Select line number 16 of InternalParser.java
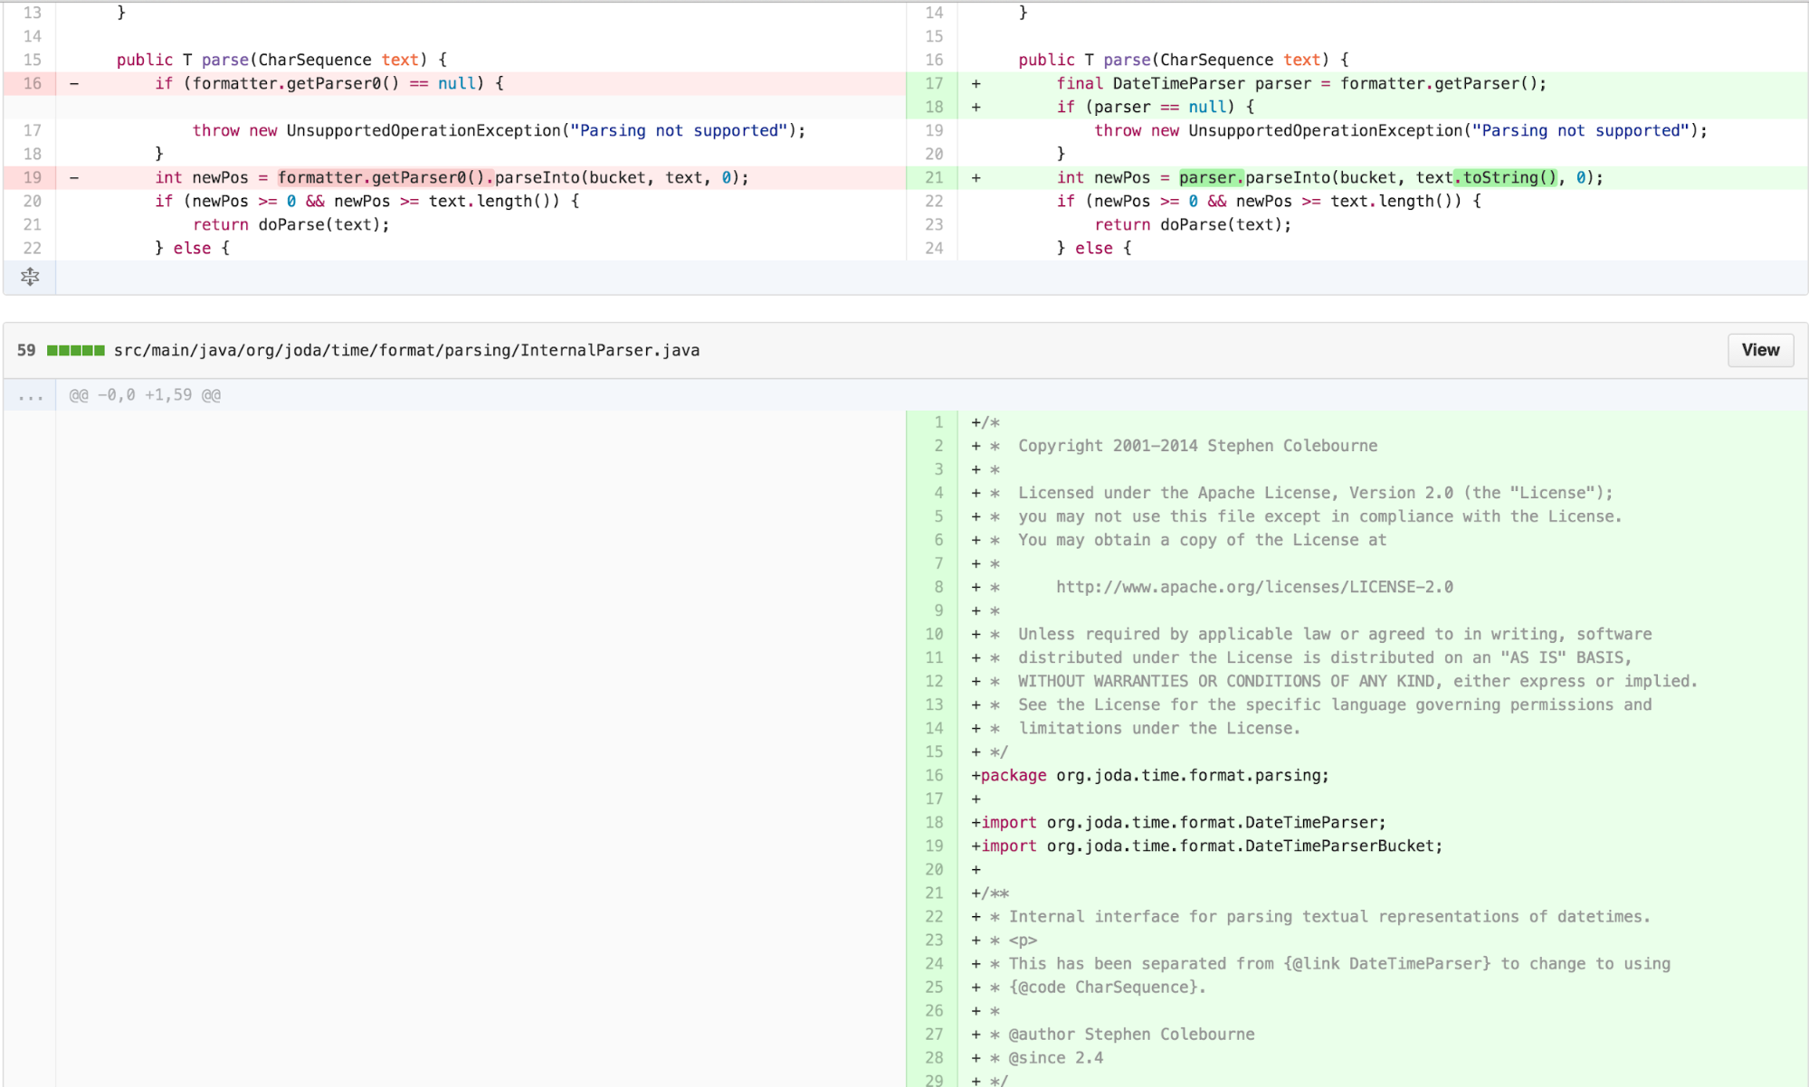 [x=934, y=775]
